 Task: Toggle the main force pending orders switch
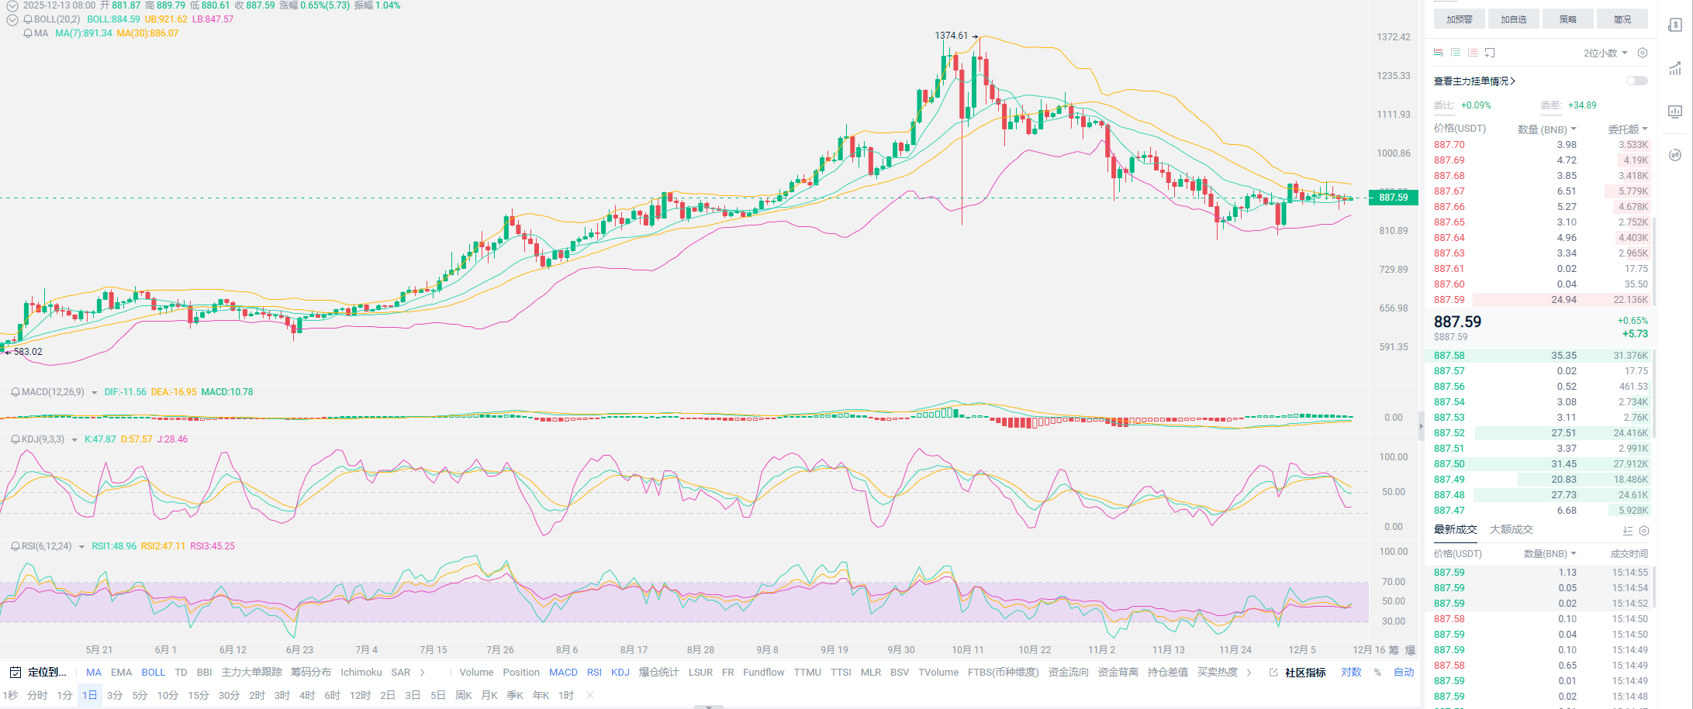coord(1636,81)
